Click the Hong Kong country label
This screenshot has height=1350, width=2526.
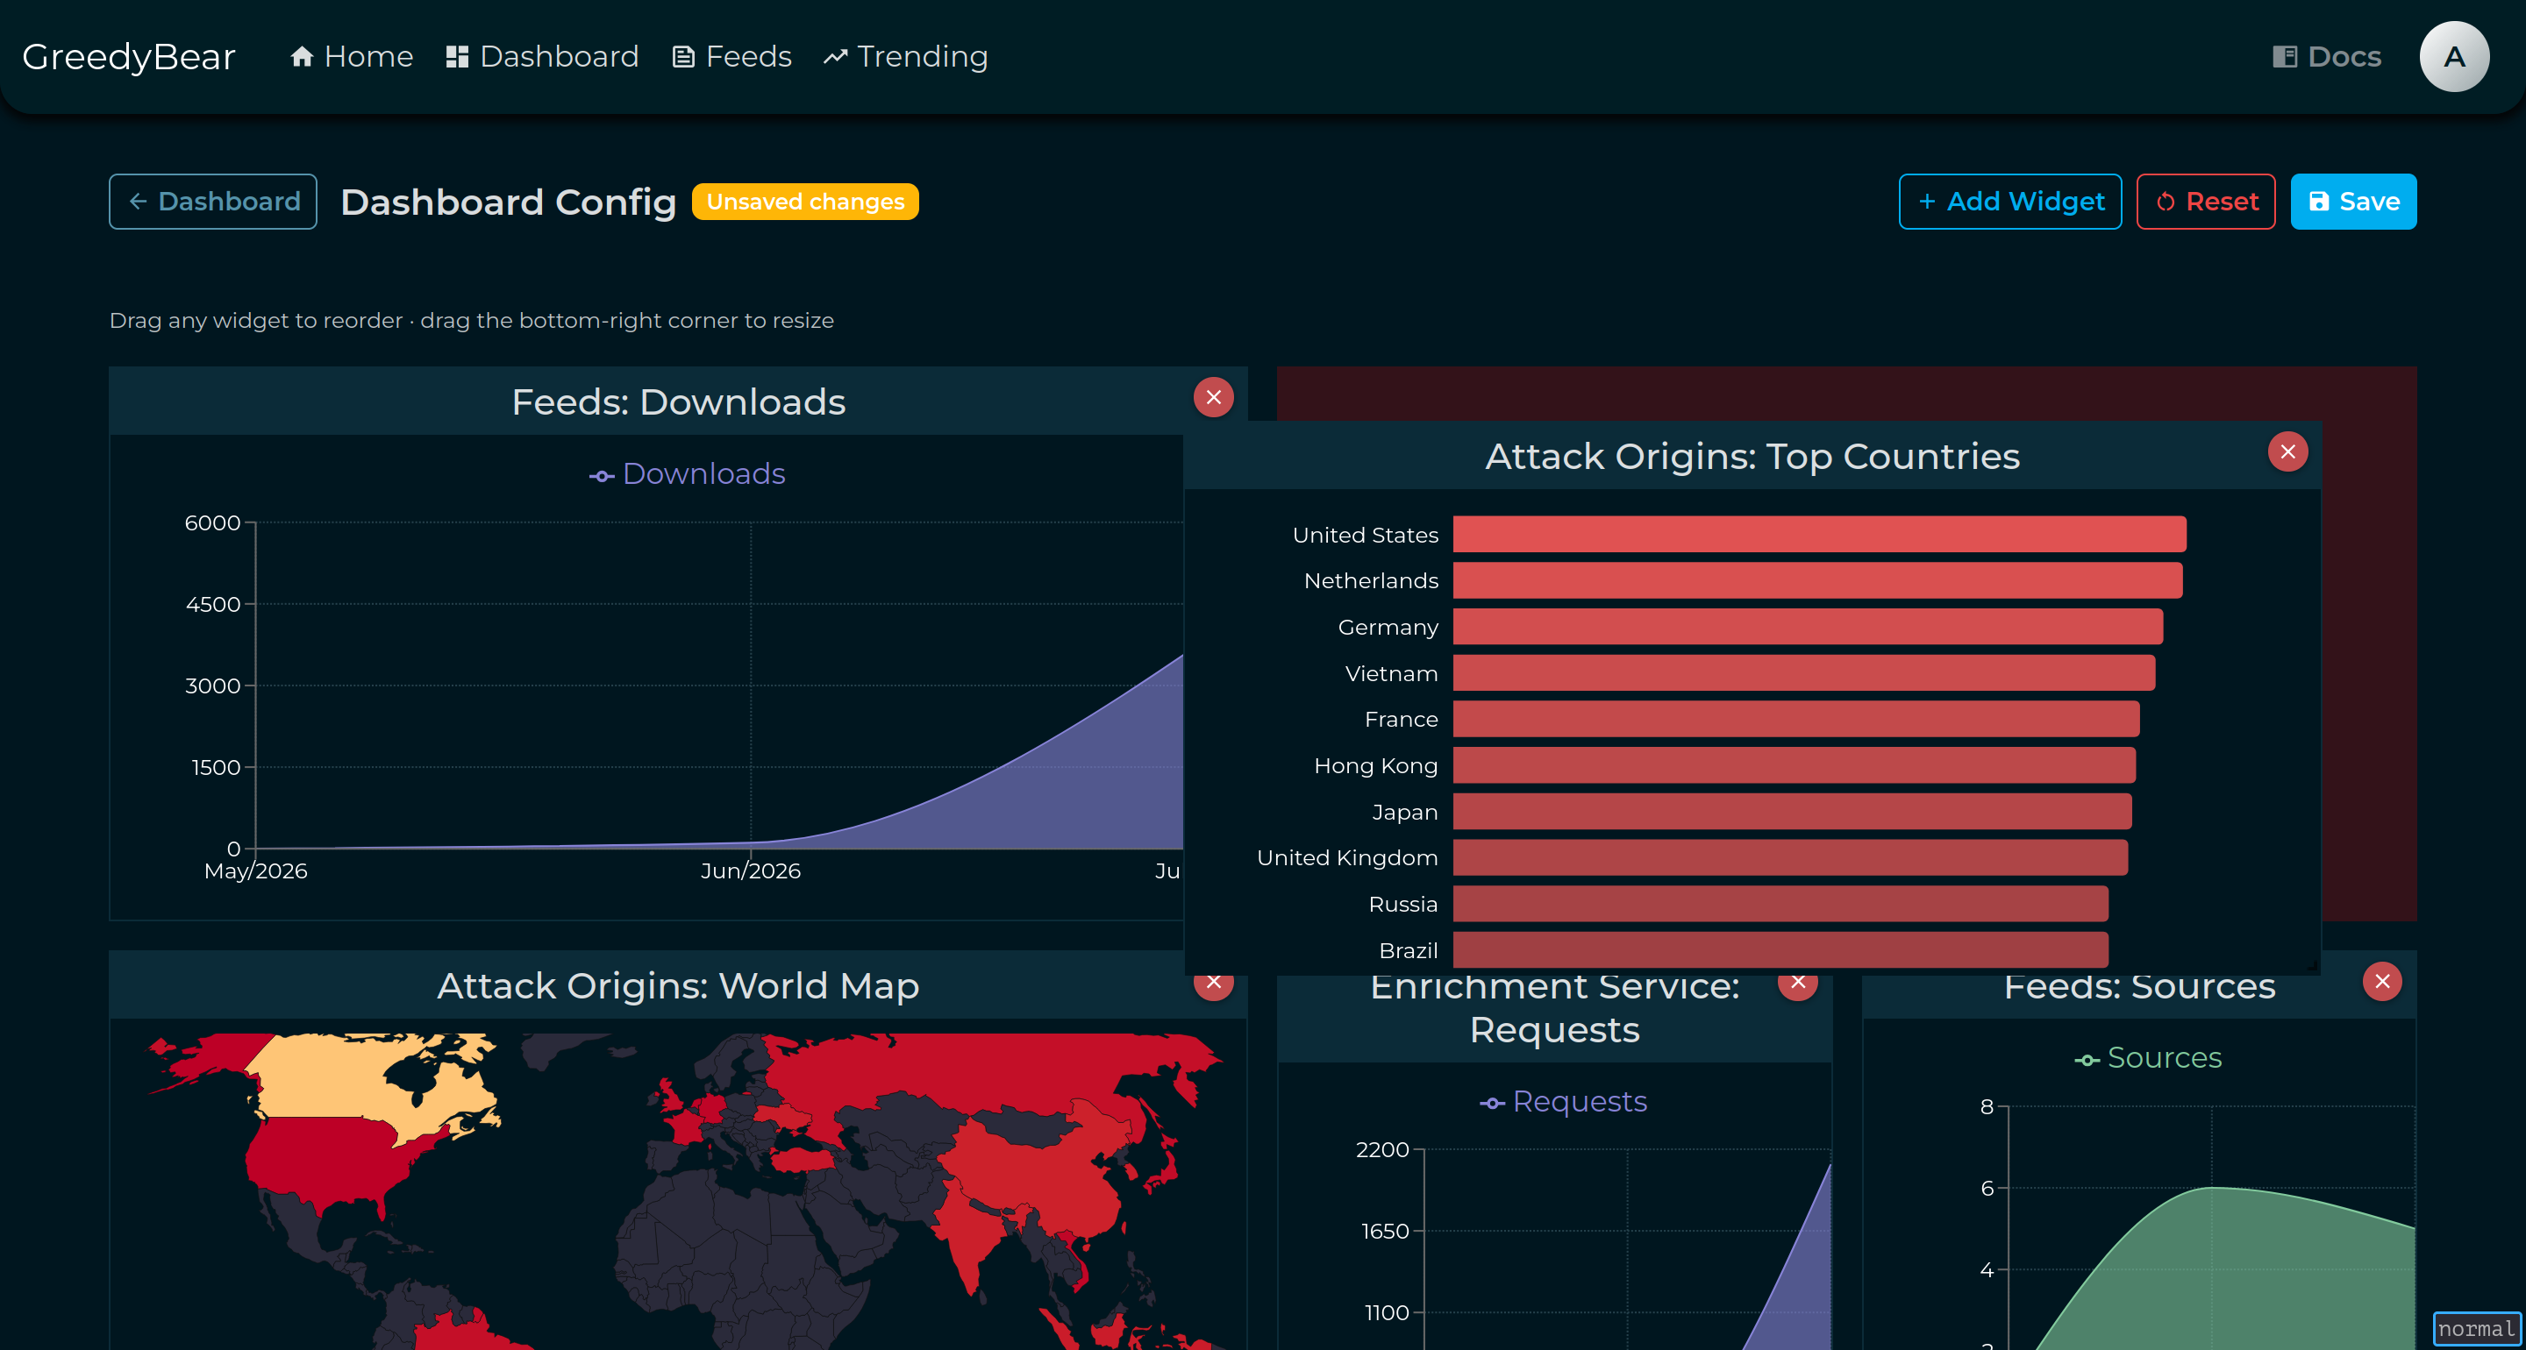pyautogui.click(x=1374, y=765)
